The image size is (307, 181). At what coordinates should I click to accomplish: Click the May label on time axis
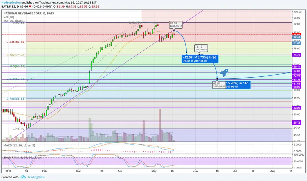coord(154,171)
